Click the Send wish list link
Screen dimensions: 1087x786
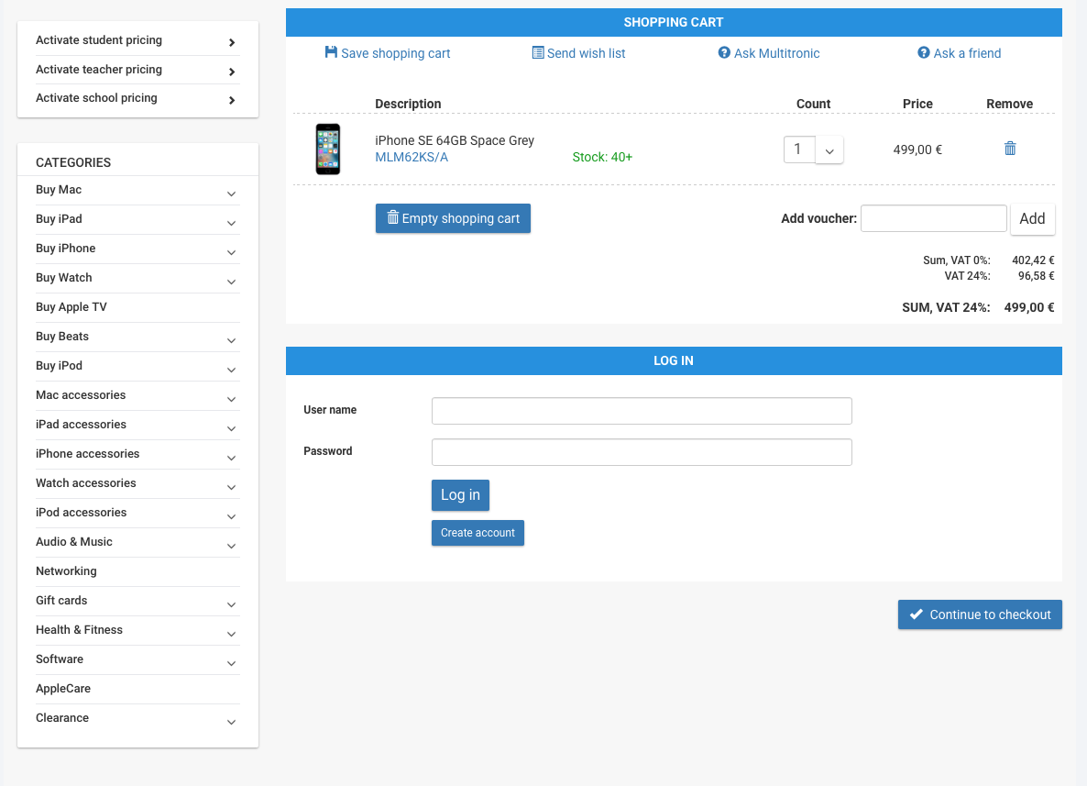(586, 53)
